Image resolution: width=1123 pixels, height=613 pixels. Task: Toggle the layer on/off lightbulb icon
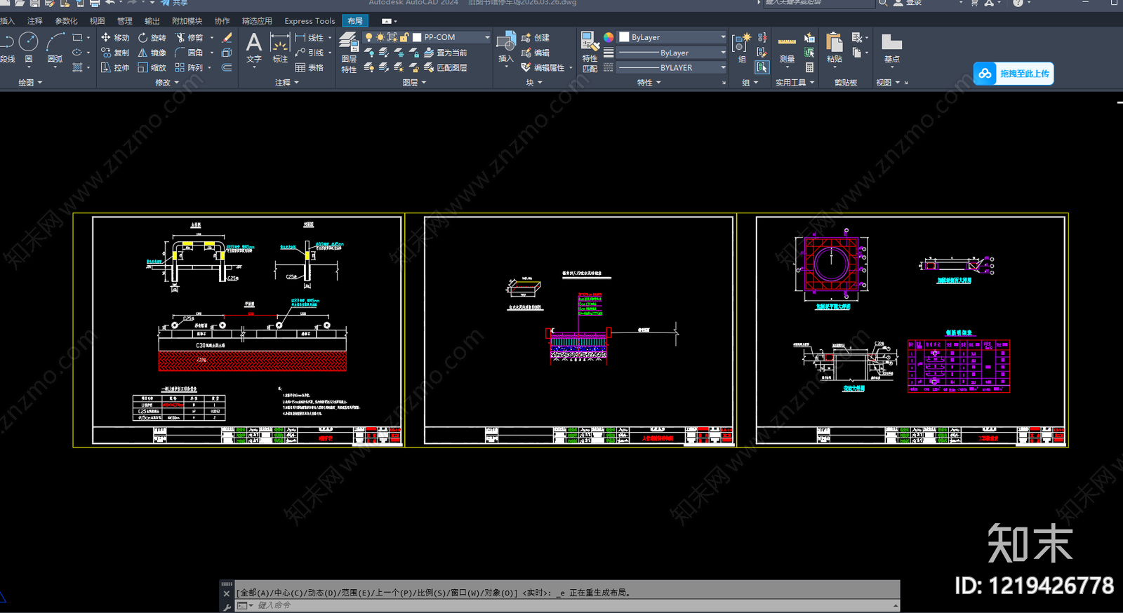(368, 37)
